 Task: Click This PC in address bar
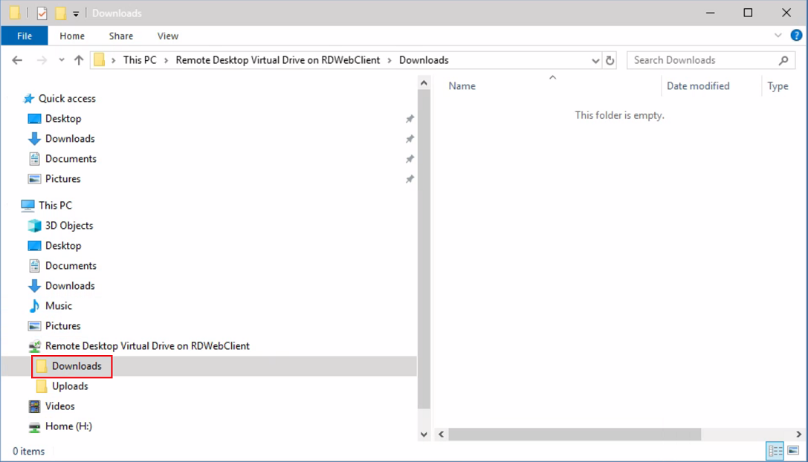coord(140,60)
